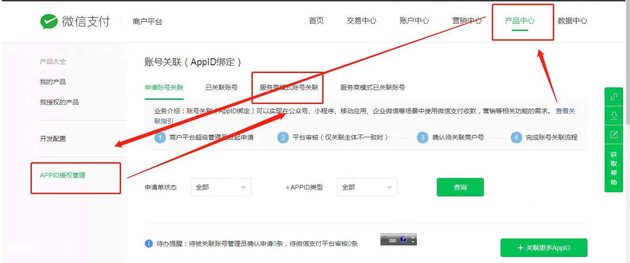Image resolution: width=630 pixels, height=263 pixels.
Task: Click the blue info icon beside 待办提醒
Action: click(149, 243)
